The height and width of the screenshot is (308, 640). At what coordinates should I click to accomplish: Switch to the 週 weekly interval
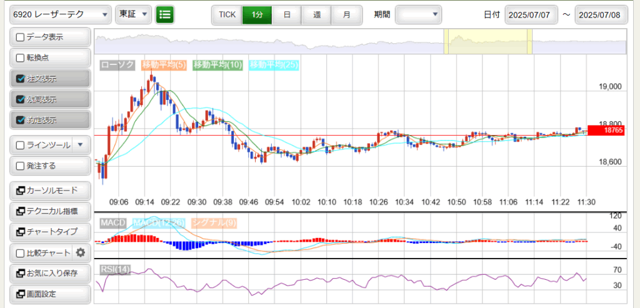tap(317, 15)
